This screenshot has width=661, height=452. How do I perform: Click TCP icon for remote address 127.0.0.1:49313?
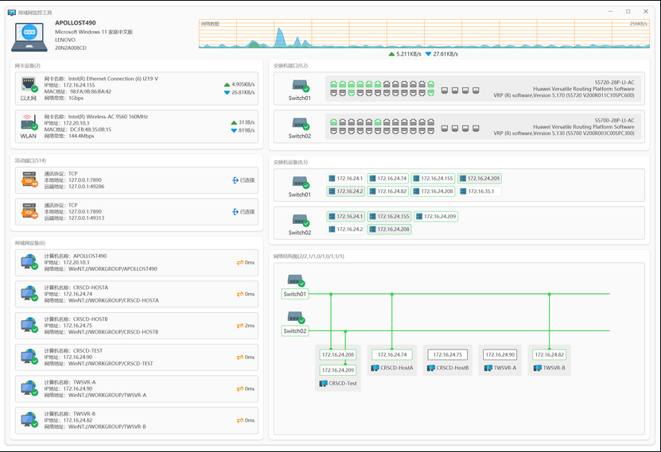pyautogui.click(x=29, y=211)
